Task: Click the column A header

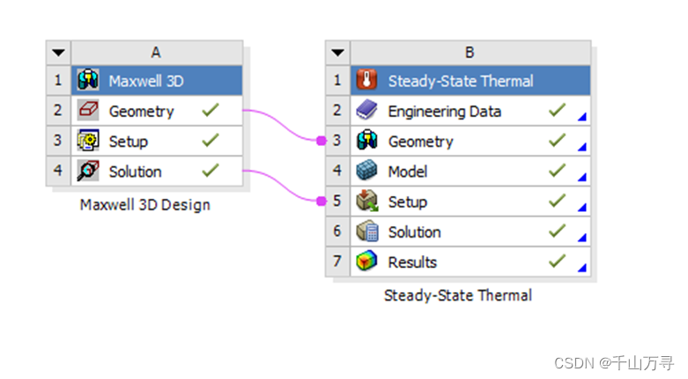Action: [x=157, y=53]
